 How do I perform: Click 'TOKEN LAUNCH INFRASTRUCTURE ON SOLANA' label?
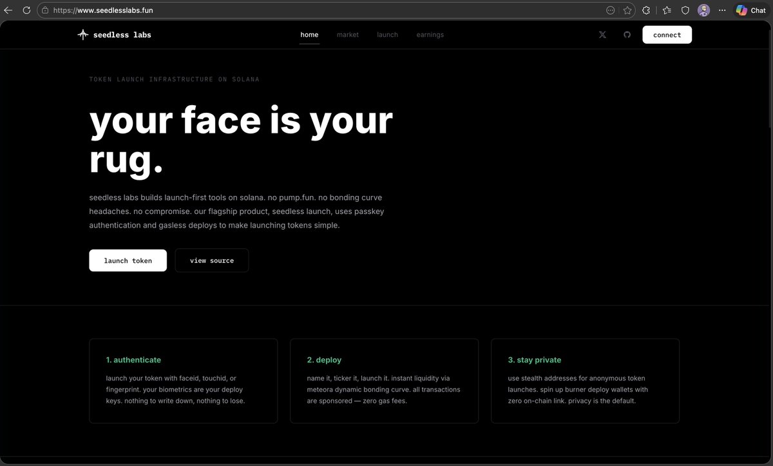click(x=175, y=79)
